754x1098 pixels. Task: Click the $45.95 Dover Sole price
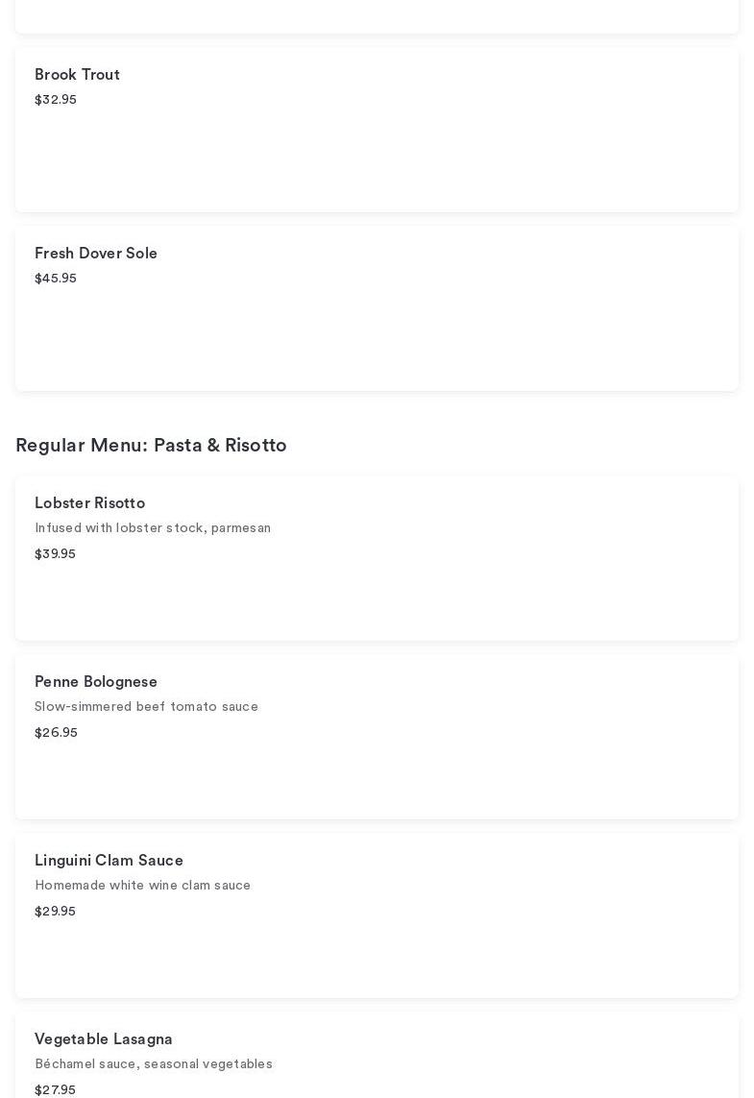(56, 279)
